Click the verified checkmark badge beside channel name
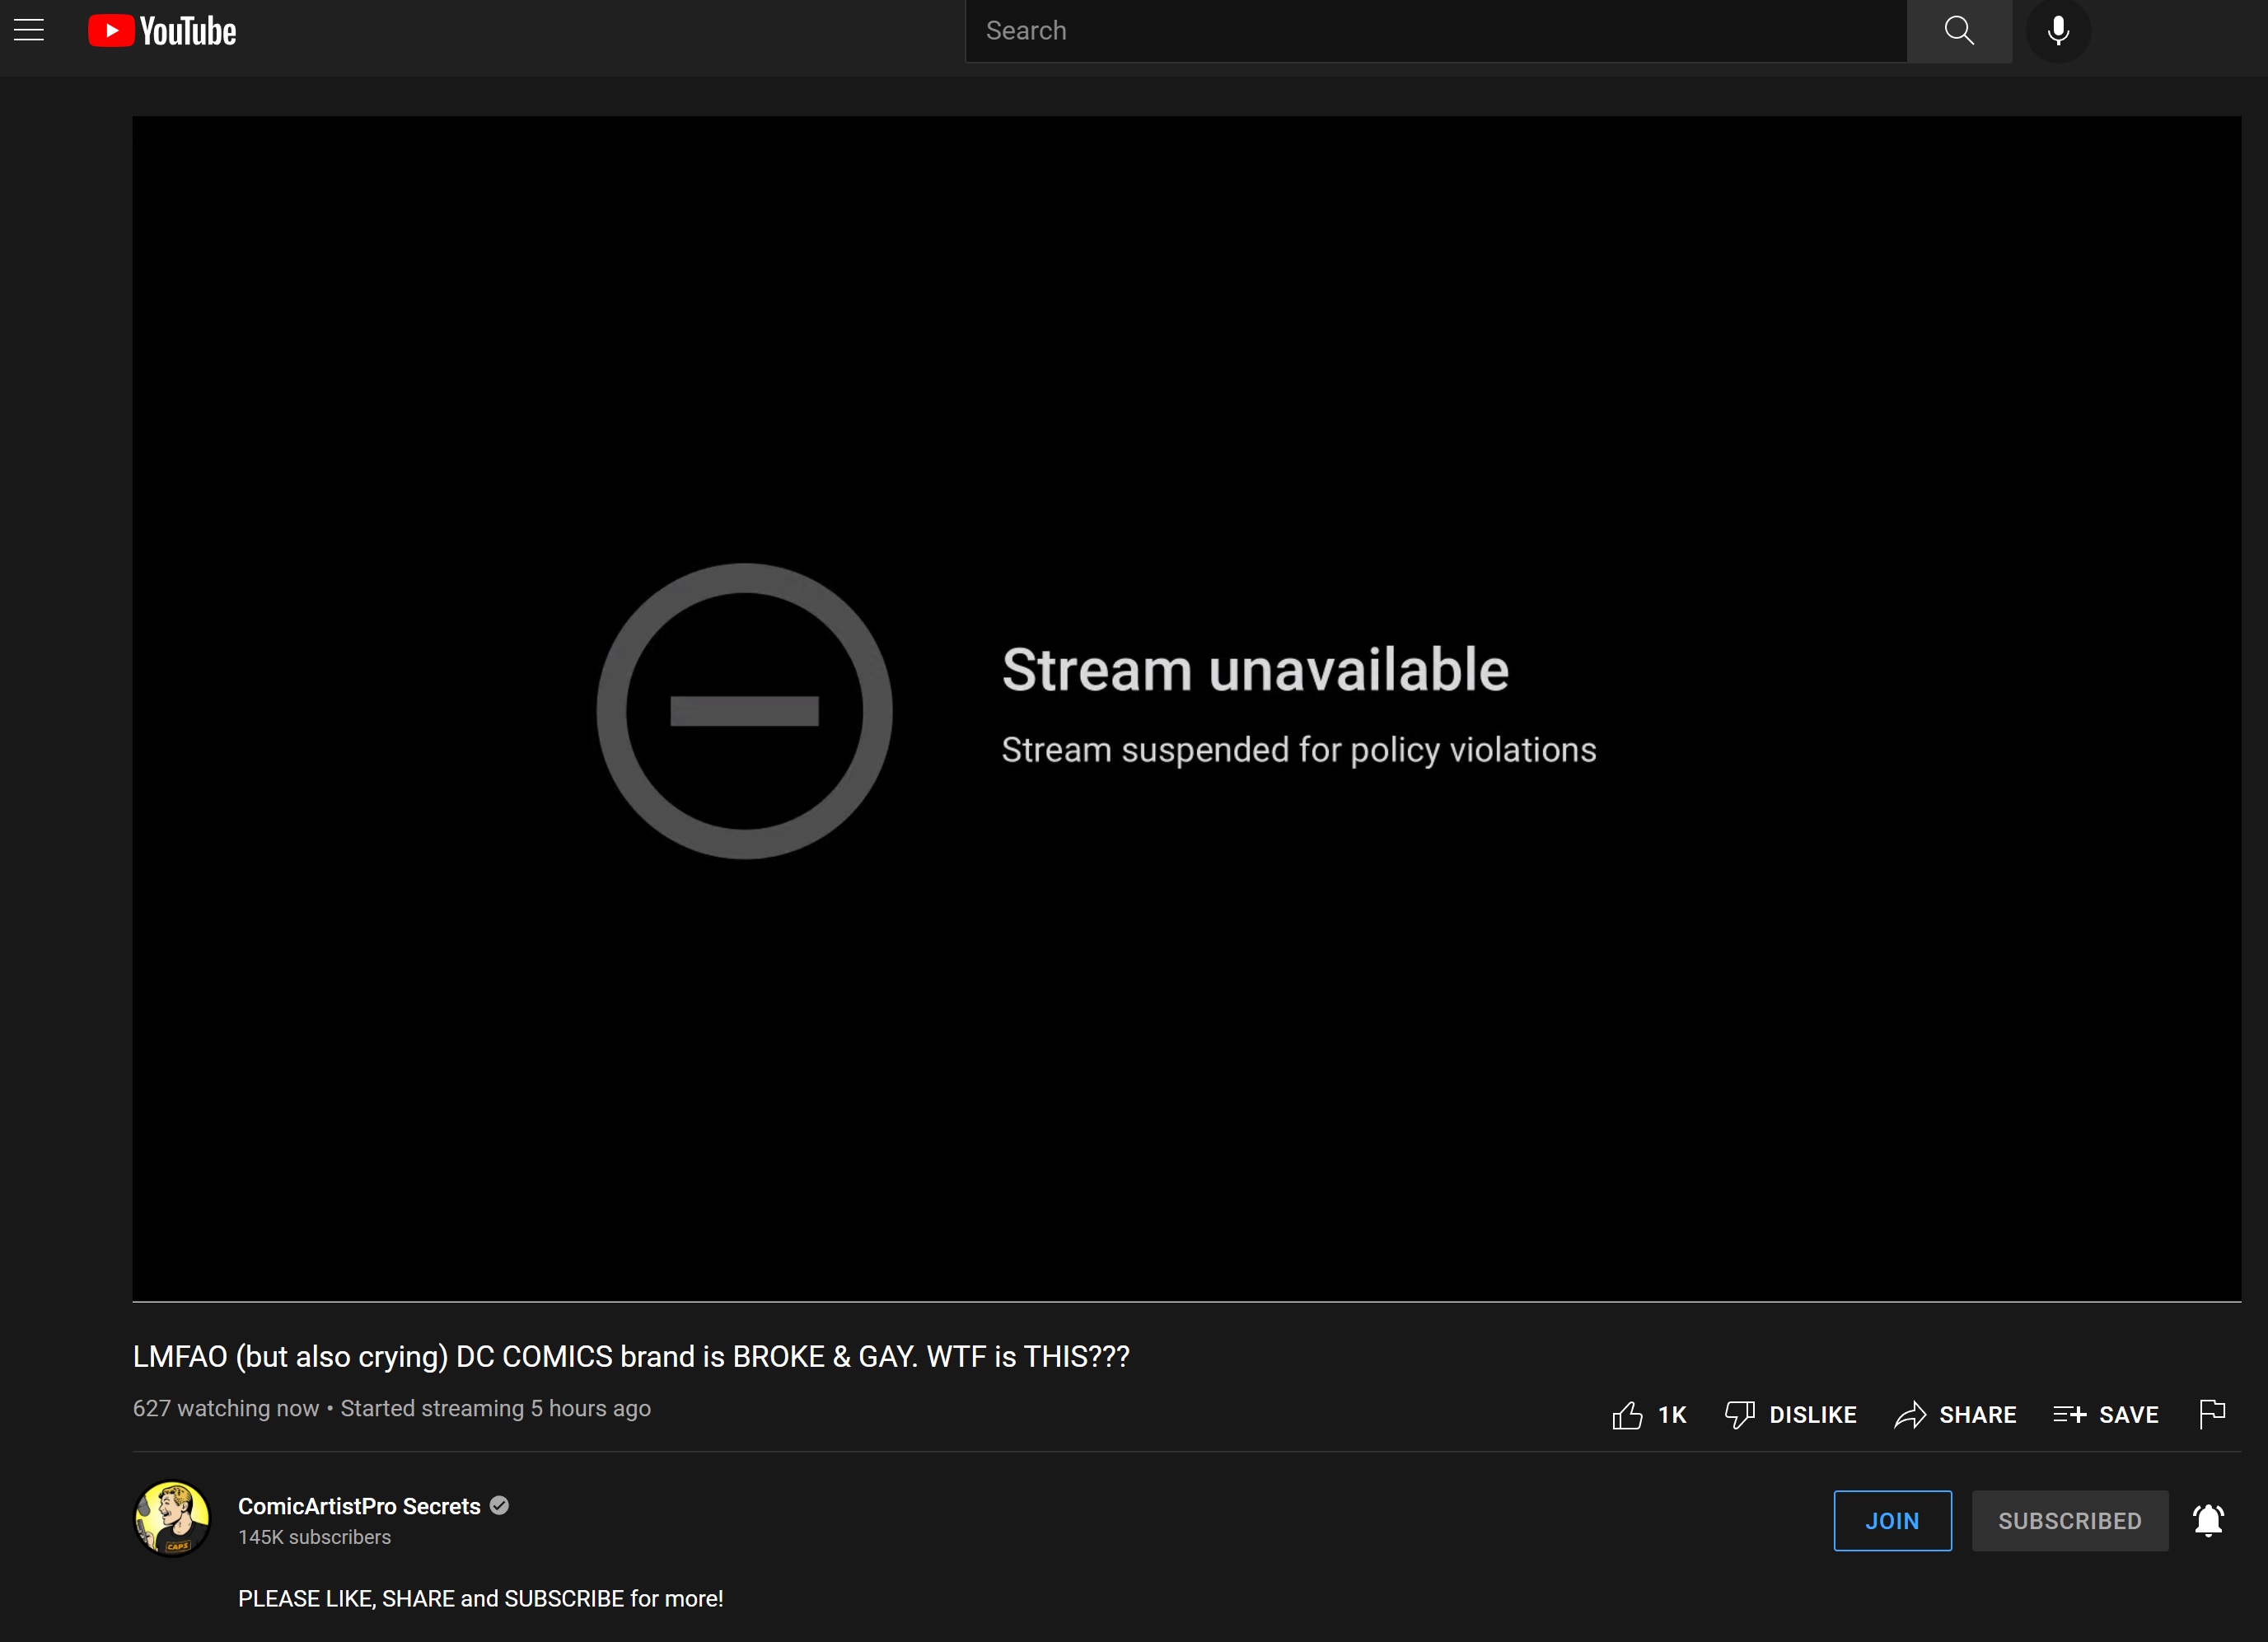This screenshot has width=2268, height=1642. (499, 1505)
